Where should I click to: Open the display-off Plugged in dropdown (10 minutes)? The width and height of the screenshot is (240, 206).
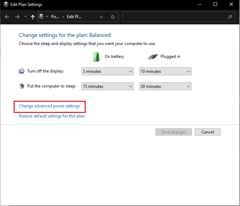[x=165, y=71]
